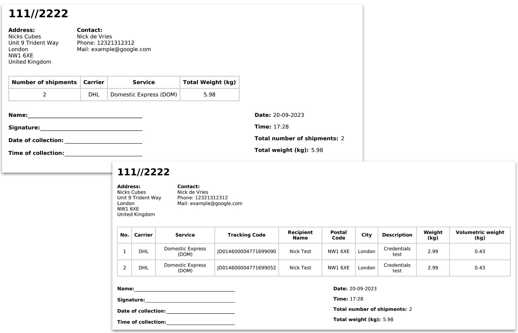
Task: Select the Number of shipments column header
Action: (44, 82)
